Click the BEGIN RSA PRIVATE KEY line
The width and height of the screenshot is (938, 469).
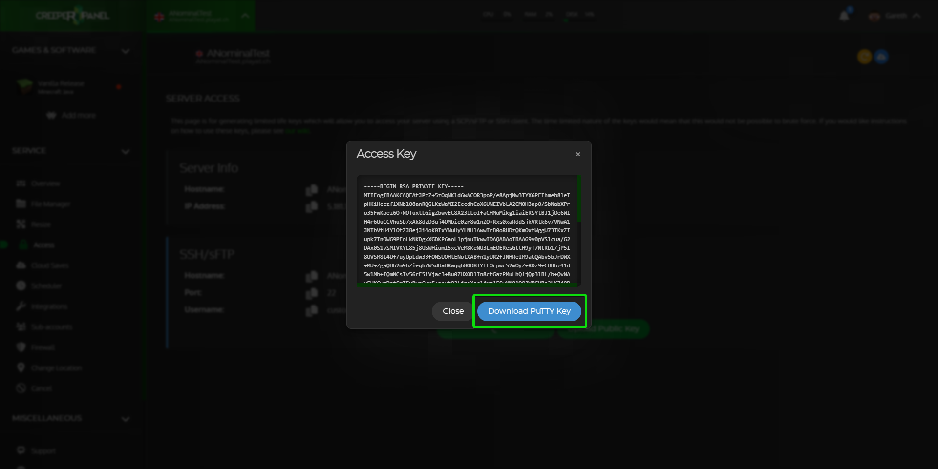click(x=413, y=186)
